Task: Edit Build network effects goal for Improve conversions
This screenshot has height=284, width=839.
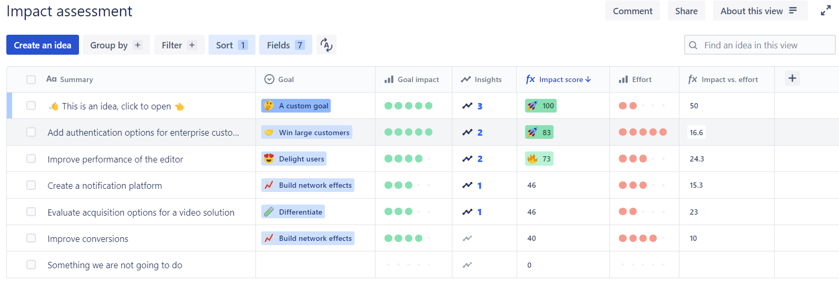Action: [308, 238]
